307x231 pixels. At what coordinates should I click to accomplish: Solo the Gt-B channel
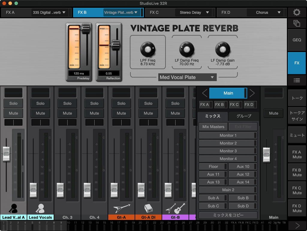[x=175, y=104]
